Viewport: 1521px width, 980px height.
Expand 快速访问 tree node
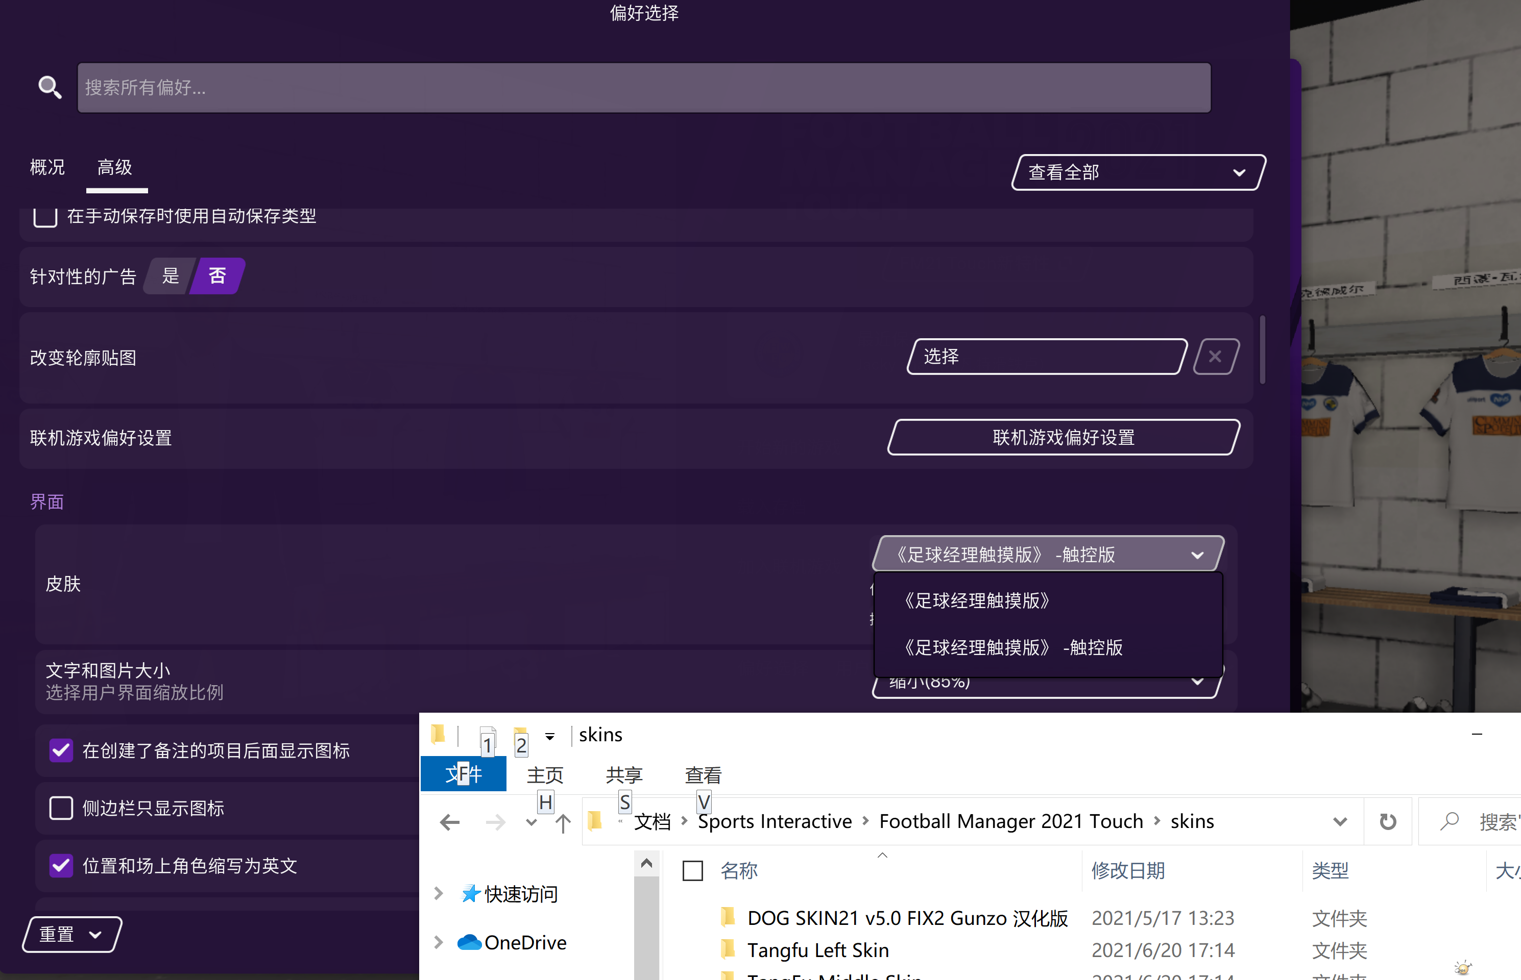[x=438, y=893]
